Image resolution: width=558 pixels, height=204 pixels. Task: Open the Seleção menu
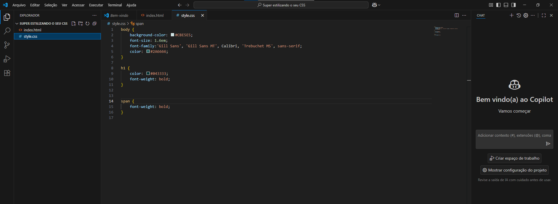click(51, 5)
